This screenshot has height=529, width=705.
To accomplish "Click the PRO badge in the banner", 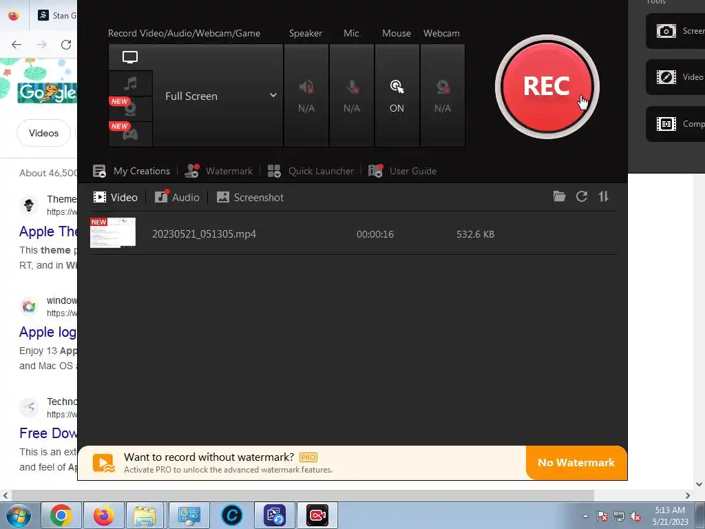I will (308, 457).
